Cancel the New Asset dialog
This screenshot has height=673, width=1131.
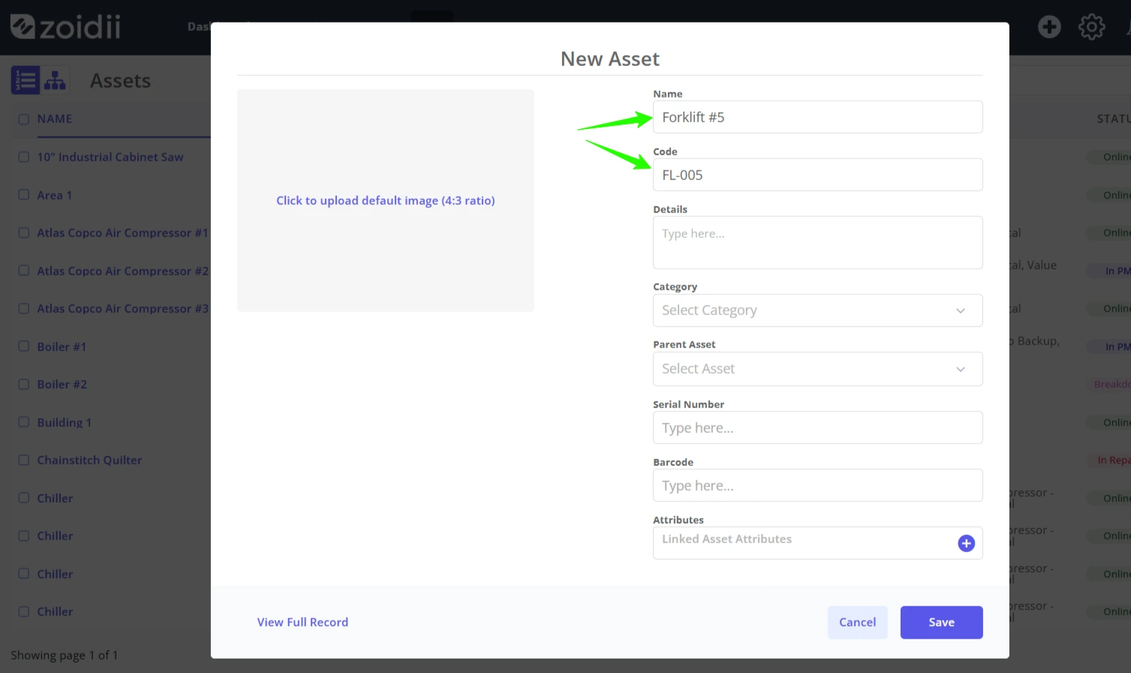[x=857, y=623]
